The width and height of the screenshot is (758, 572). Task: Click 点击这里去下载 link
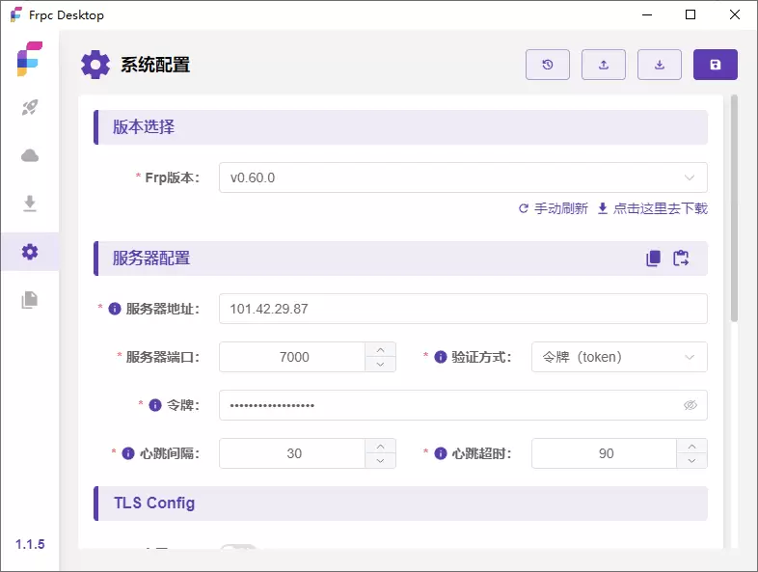(653, 208)
